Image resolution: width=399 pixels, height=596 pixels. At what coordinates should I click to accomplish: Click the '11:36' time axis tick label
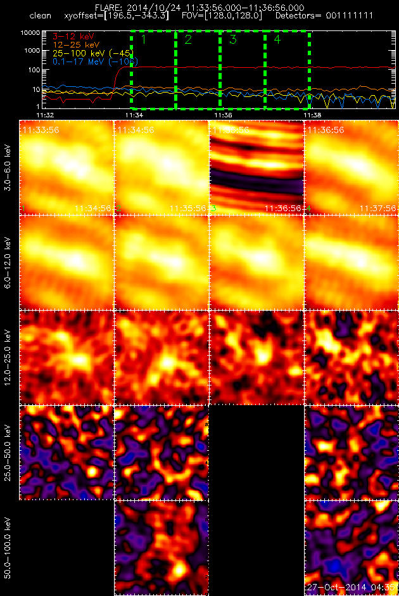(222, 115)
